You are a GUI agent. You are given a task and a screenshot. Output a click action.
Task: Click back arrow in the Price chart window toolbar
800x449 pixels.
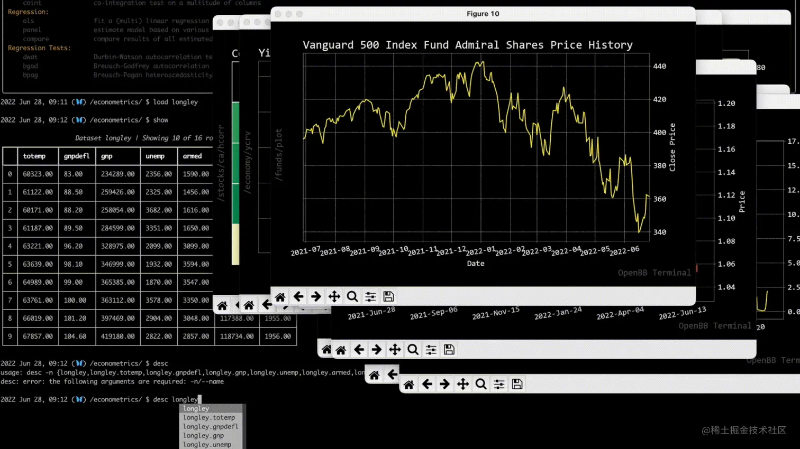(x=359, y=350)
